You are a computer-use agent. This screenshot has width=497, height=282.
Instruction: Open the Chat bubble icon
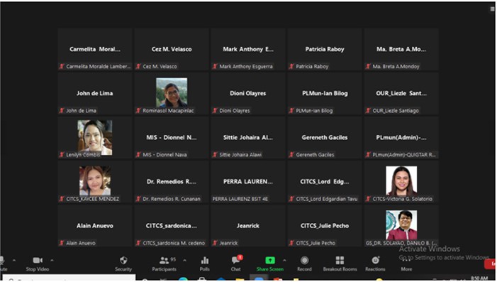(236, 261)
